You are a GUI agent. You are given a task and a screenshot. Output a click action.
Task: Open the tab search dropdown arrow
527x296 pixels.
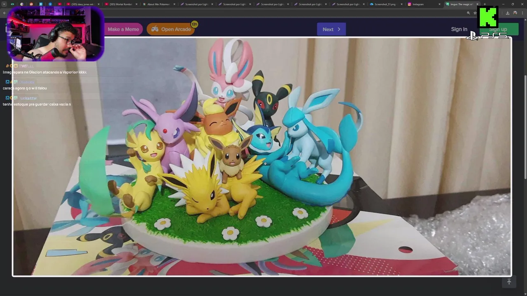click(x=4, y=4)
